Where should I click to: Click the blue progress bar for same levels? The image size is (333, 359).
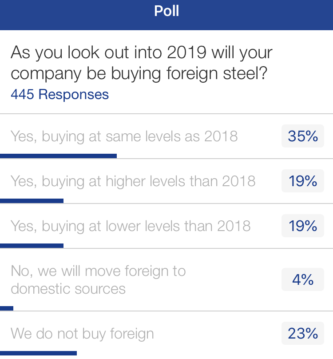tap(58, 156)
